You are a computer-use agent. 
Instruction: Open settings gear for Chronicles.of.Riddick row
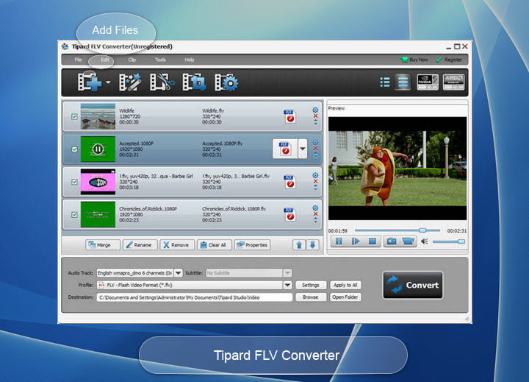click(x=315, y=208)
